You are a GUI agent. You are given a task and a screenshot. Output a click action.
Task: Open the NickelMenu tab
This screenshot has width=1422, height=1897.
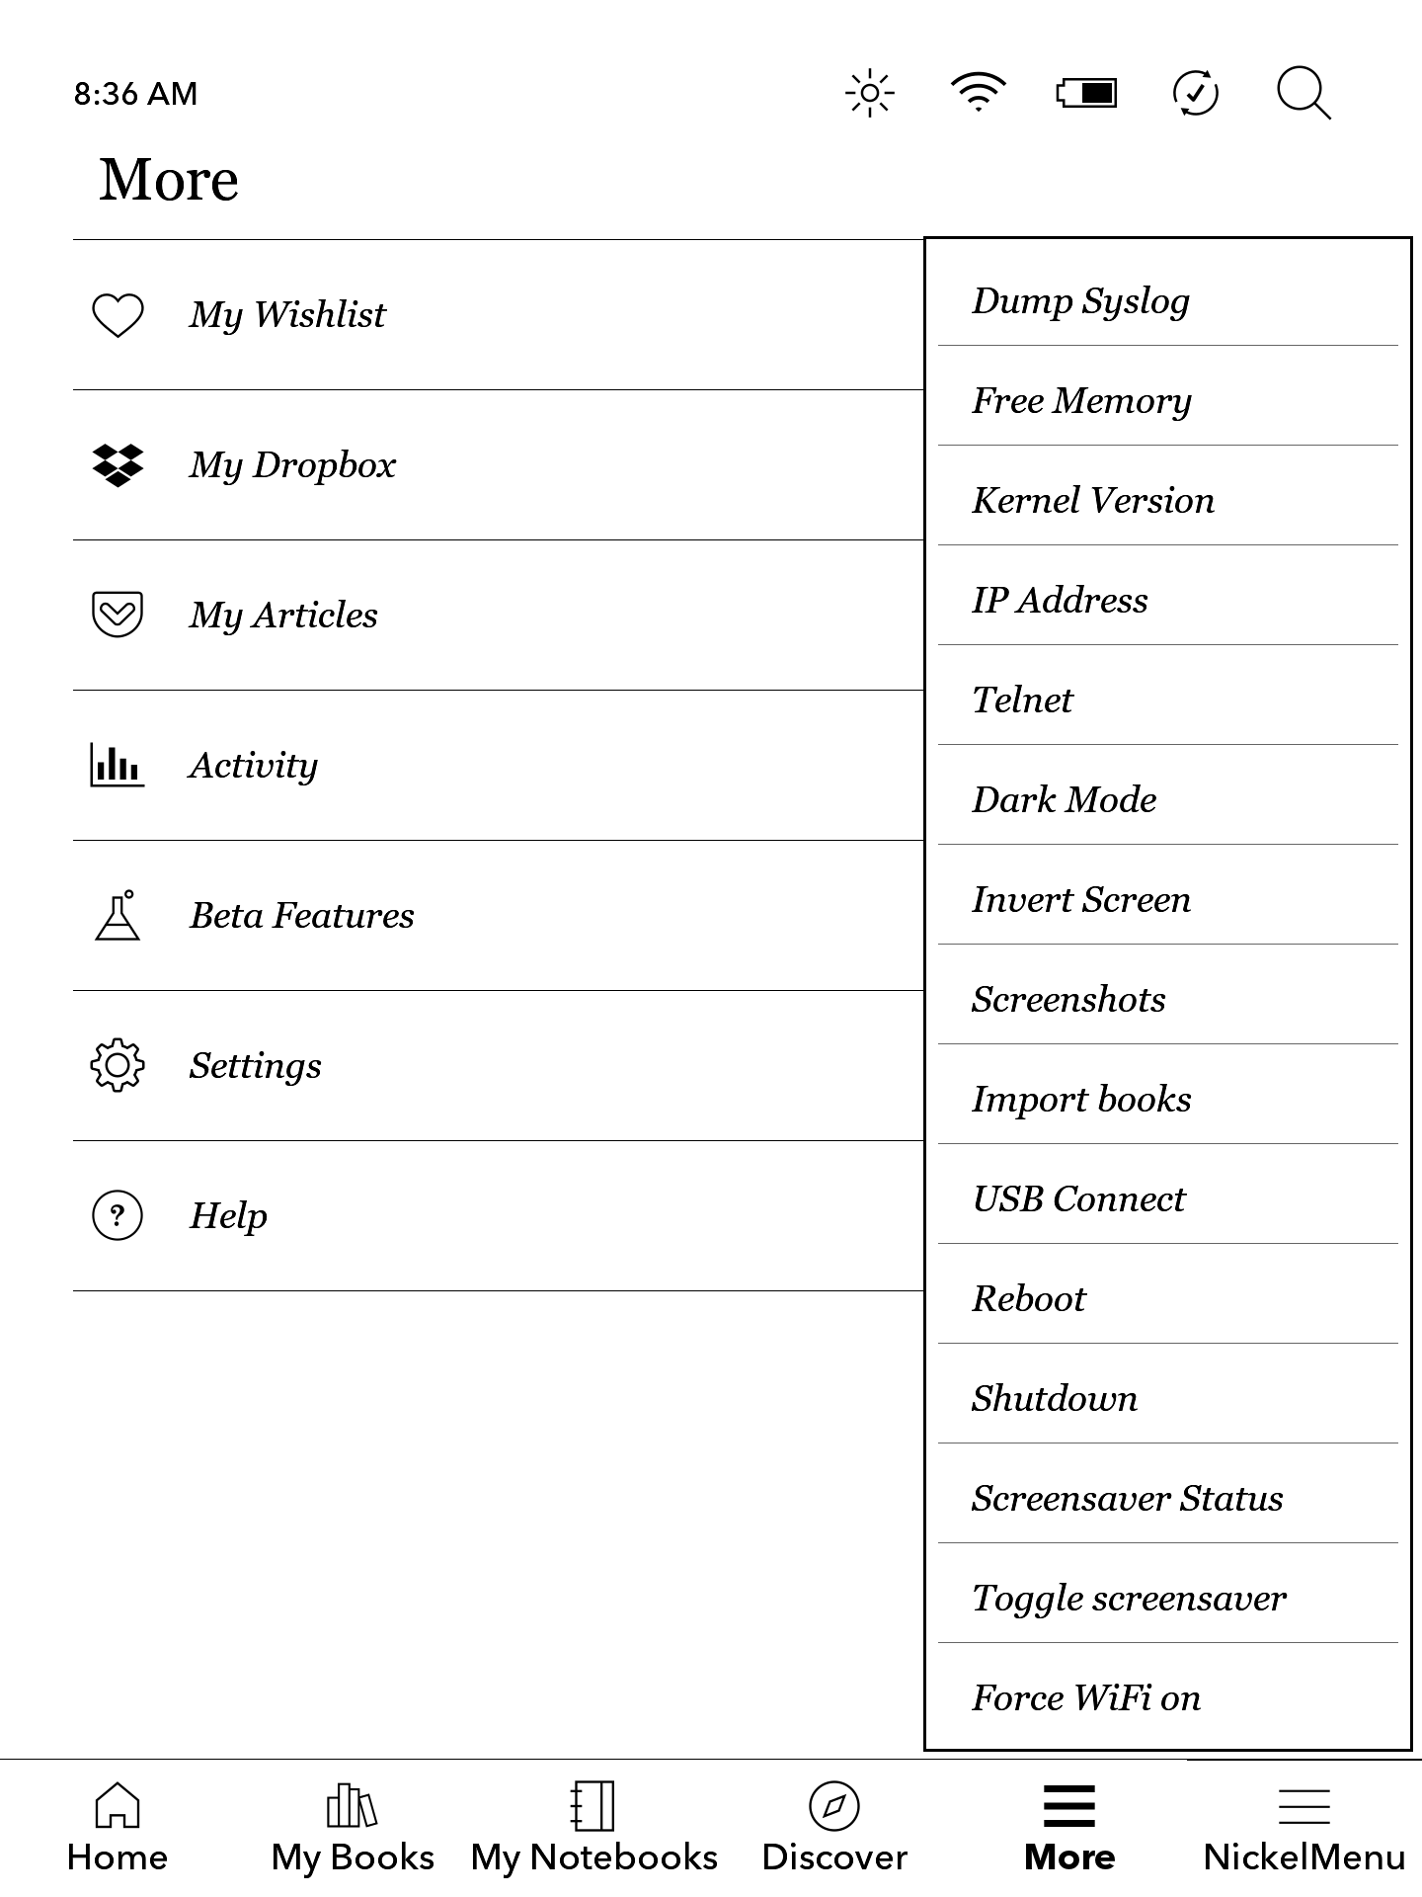pyautogui.click(x=1303, y=1828)
